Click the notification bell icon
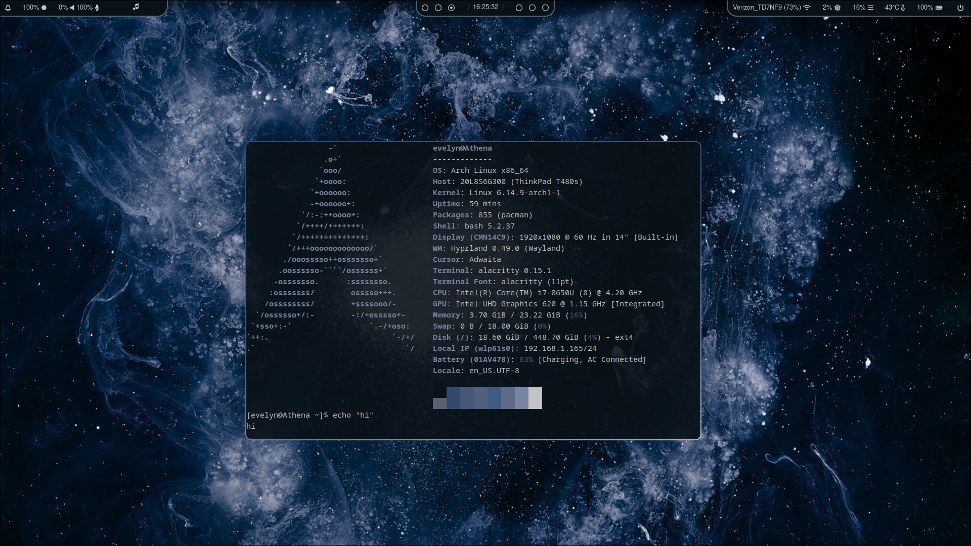 [x=8, y=8]
